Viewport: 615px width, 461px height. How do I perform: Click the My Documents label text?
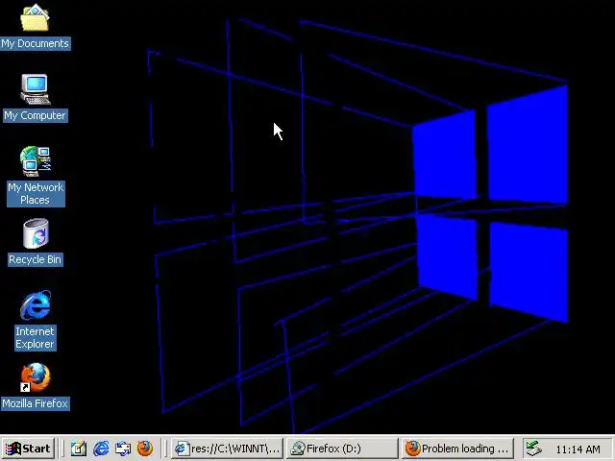point(36,43)
